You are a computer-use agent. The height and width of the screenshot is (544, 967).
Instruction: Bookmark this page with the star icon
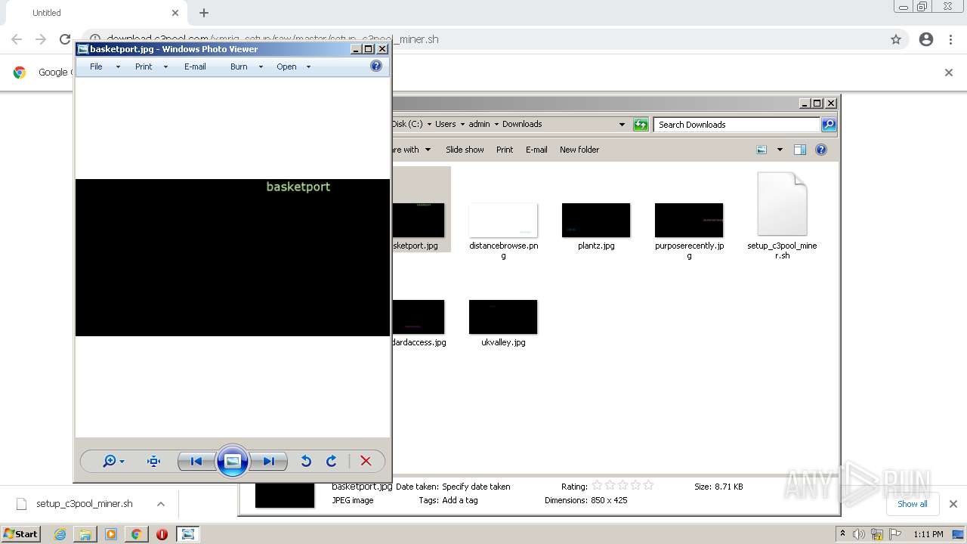coord(896,39)
